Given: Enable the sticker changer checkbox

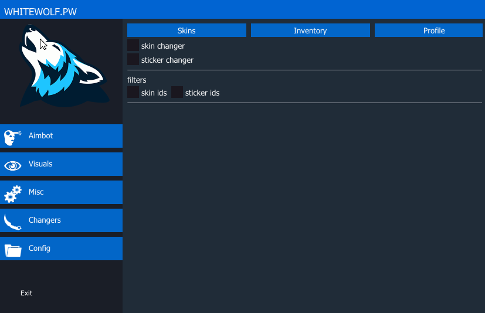Looking at the screenshot, I should [x=133, y=59].
